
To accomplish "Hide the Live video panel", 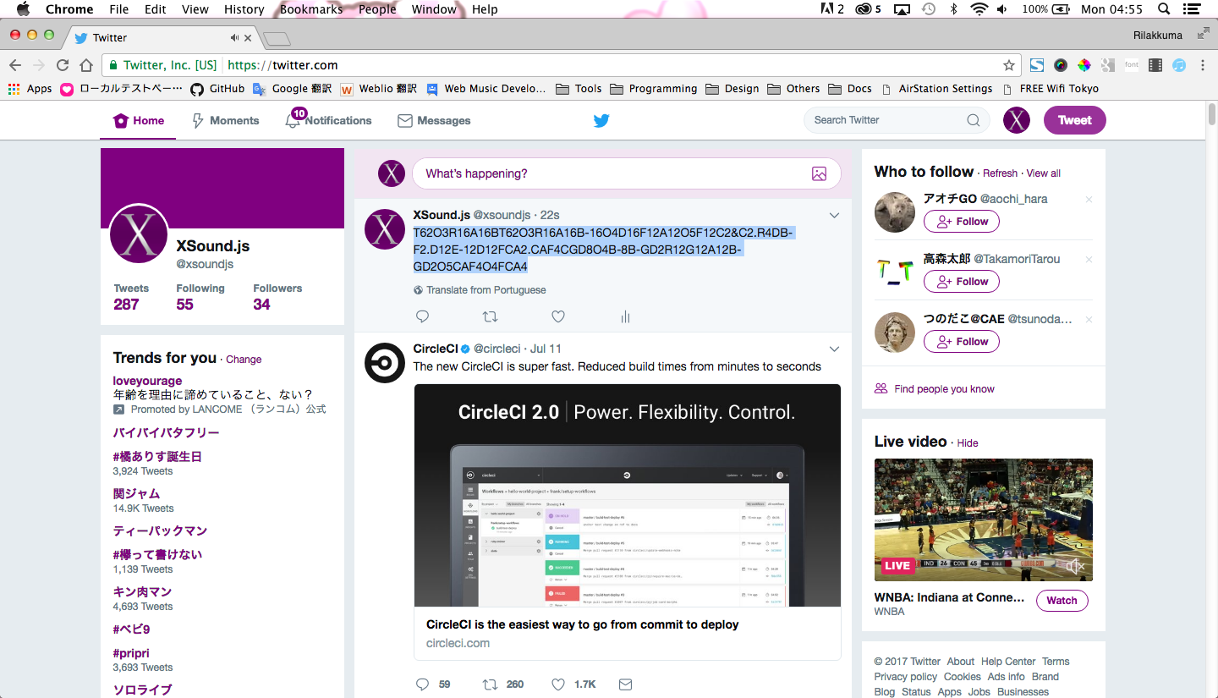I will tap(968, 443).
